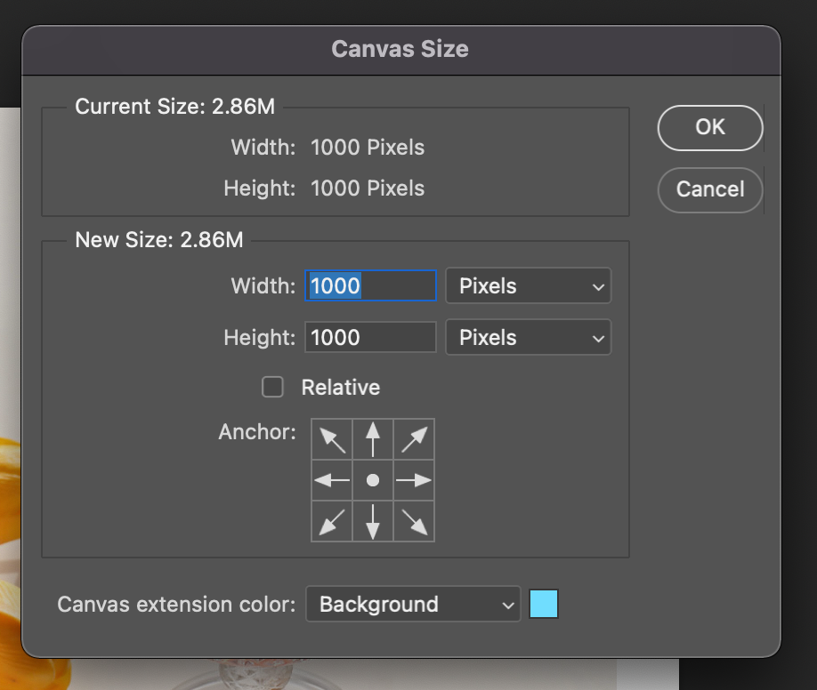
Task: Set anchor to top-right arrow
Action: [414, 439]
